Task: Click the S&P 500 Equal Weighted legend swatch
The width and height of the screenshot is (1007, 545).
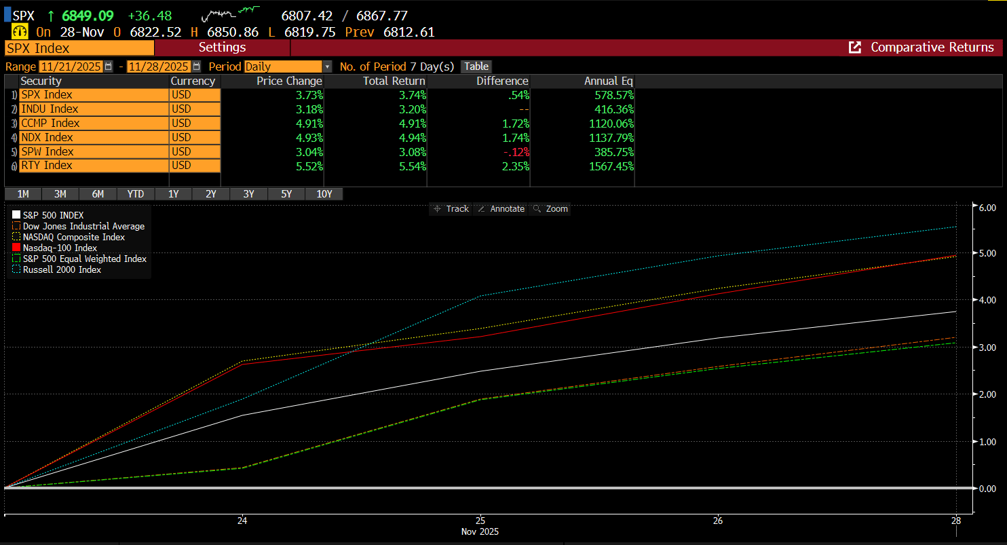Action: 17,259
